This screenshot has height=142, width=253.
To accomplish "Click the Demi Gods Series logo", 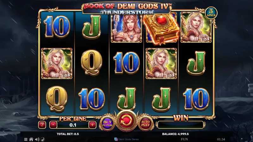I will [x=126, y=139].
